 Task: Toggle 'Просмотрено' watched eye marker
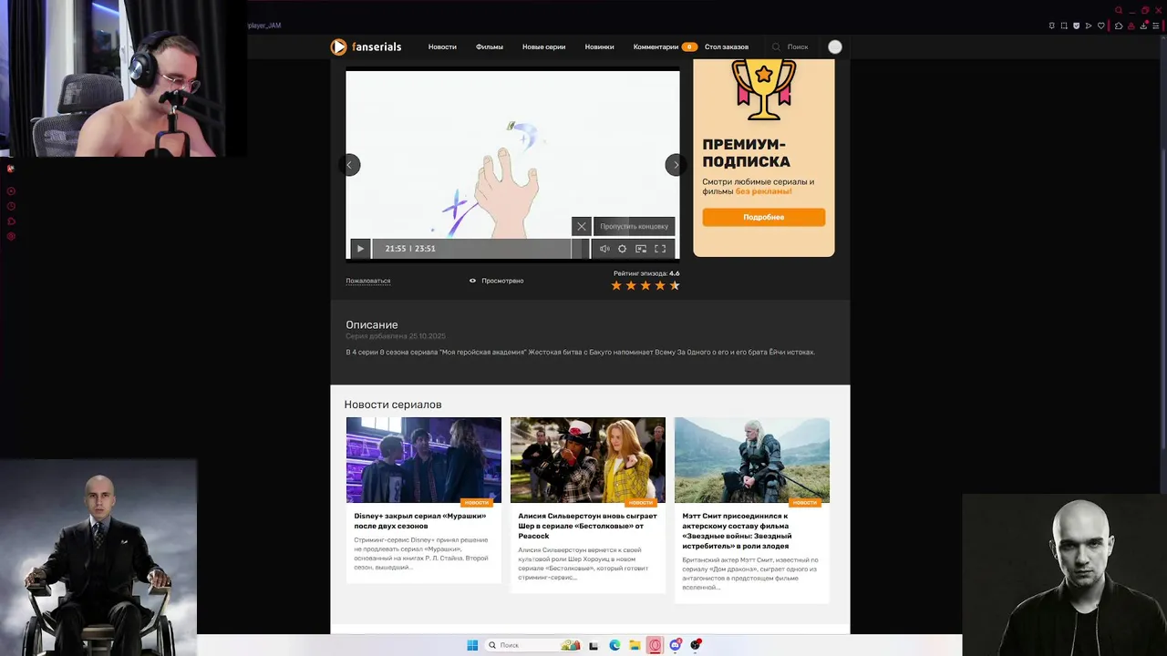[496, 281]
